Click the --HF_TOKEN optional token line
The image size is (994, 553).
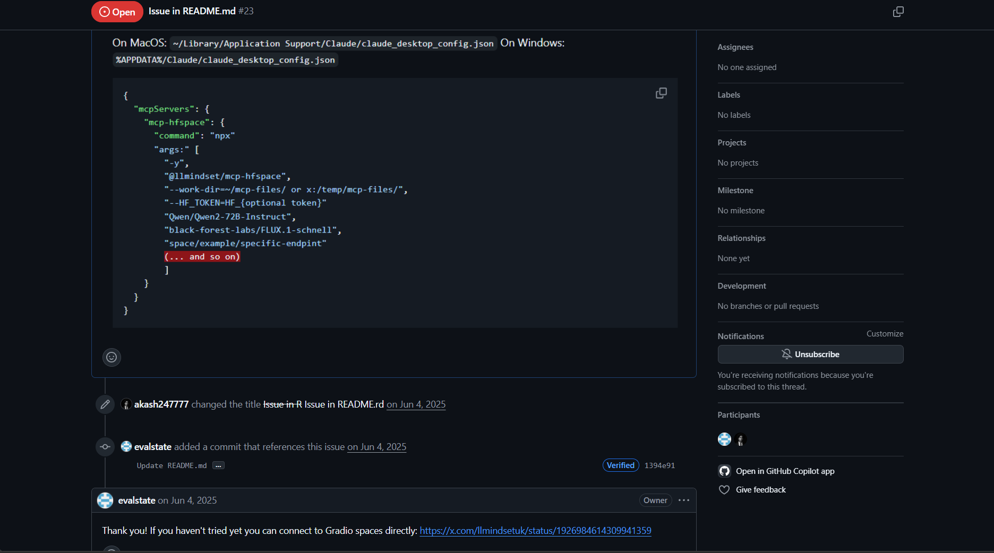[245, 203]
